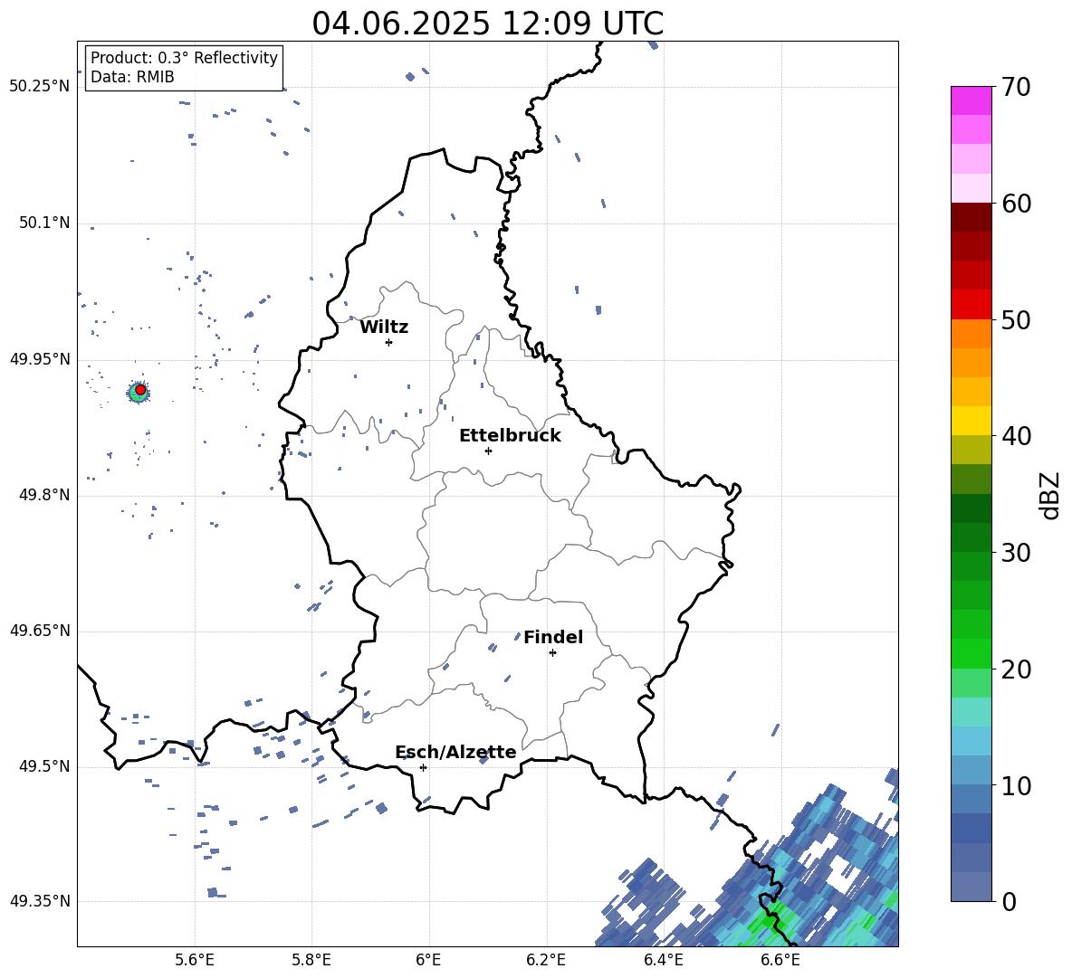Click the magenta top swatch of colorbar
Screen dimensions: 1072x978
click(971, 100)
